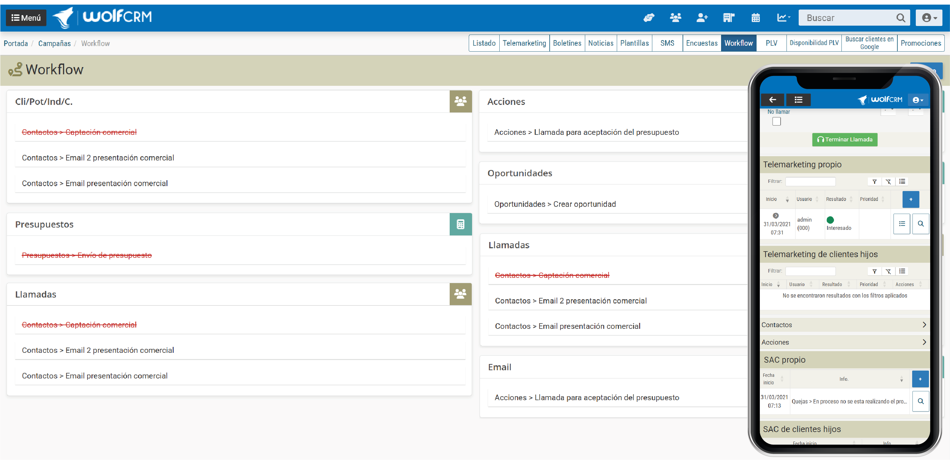The width and height of the screenshot is (950, 460).
Task: Open Buscar clientes en Google tab
Action: click(x=869, y=43)
